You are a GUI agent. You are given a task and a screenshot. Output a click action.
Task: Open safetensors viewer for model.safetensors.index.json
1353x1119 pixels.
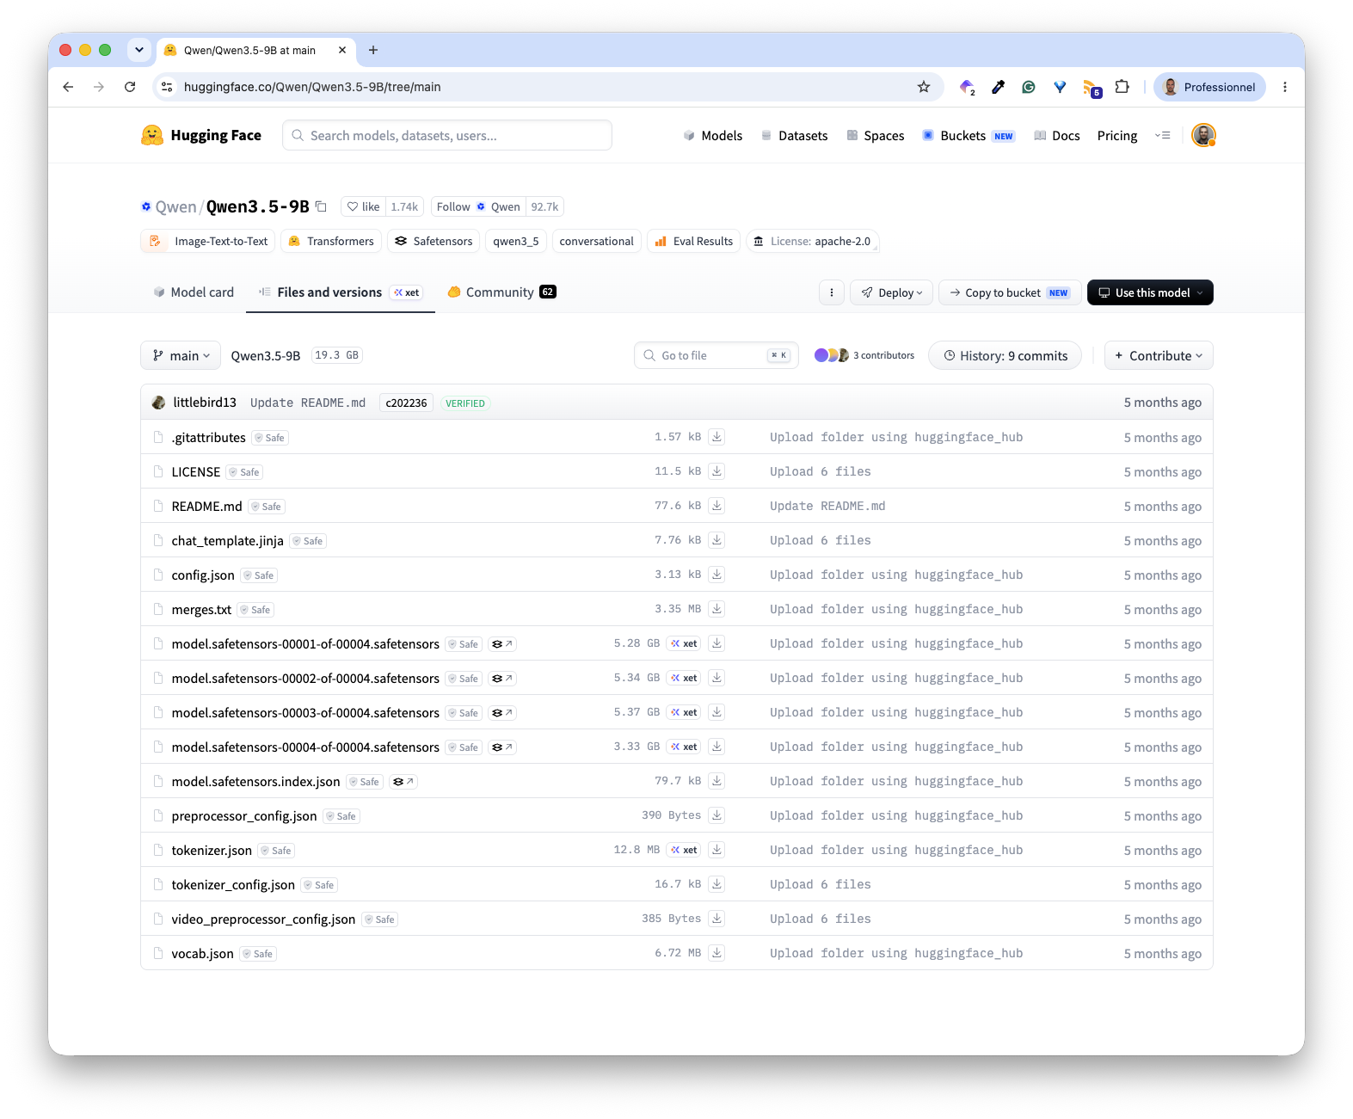(403, 782)
